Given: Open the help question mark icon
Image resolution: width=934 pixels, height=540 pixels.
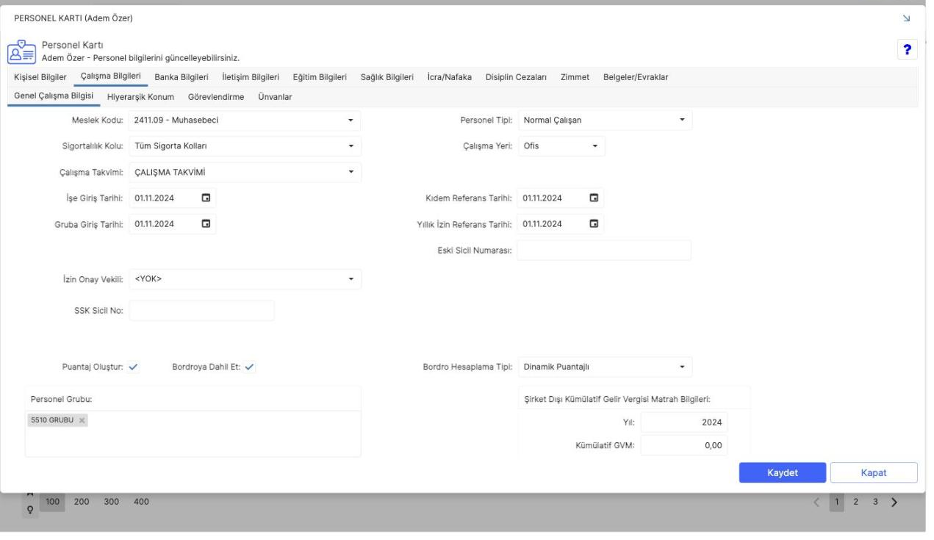Looking at the screenshot, I should pos(908,49).
